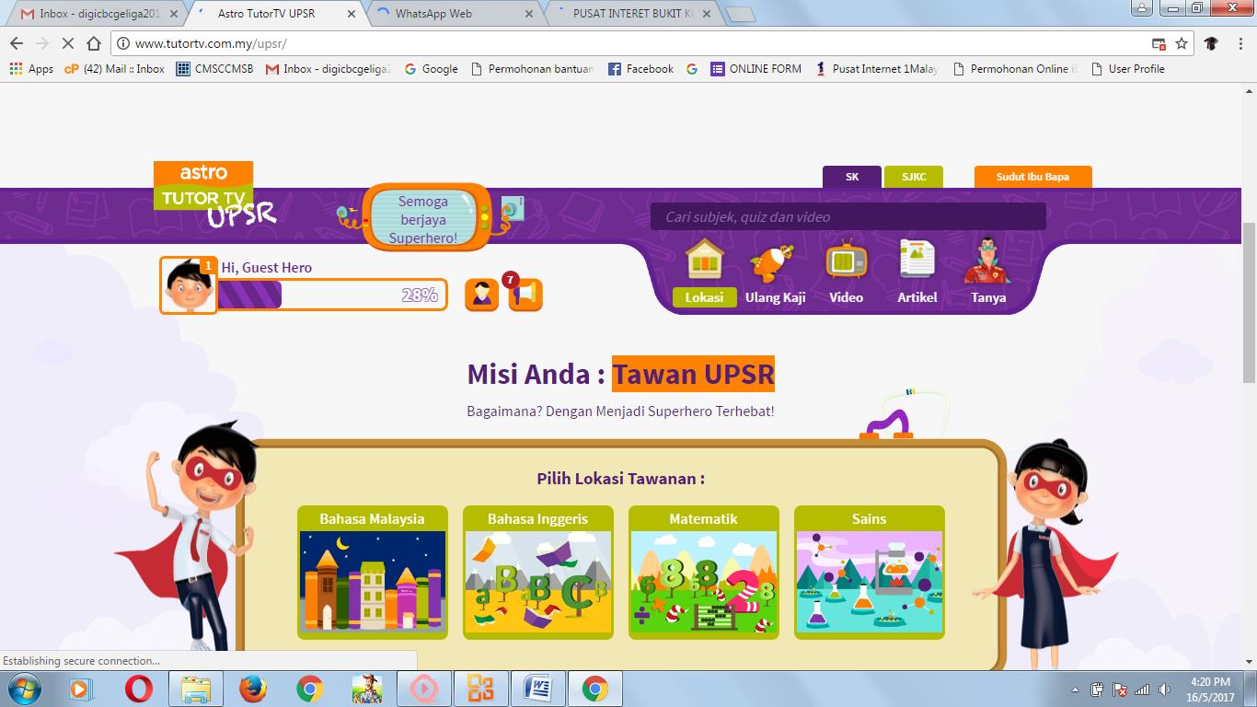This screenshot has width=1257, height=707.
Task: Choose the Bahasa Inggeris location tile
Action: click(x=537, y=572)
